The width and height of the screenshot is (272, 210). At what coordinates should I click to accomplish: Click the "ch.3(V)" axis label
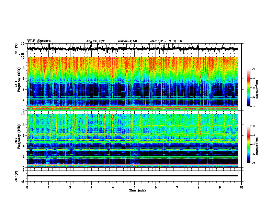16,176
